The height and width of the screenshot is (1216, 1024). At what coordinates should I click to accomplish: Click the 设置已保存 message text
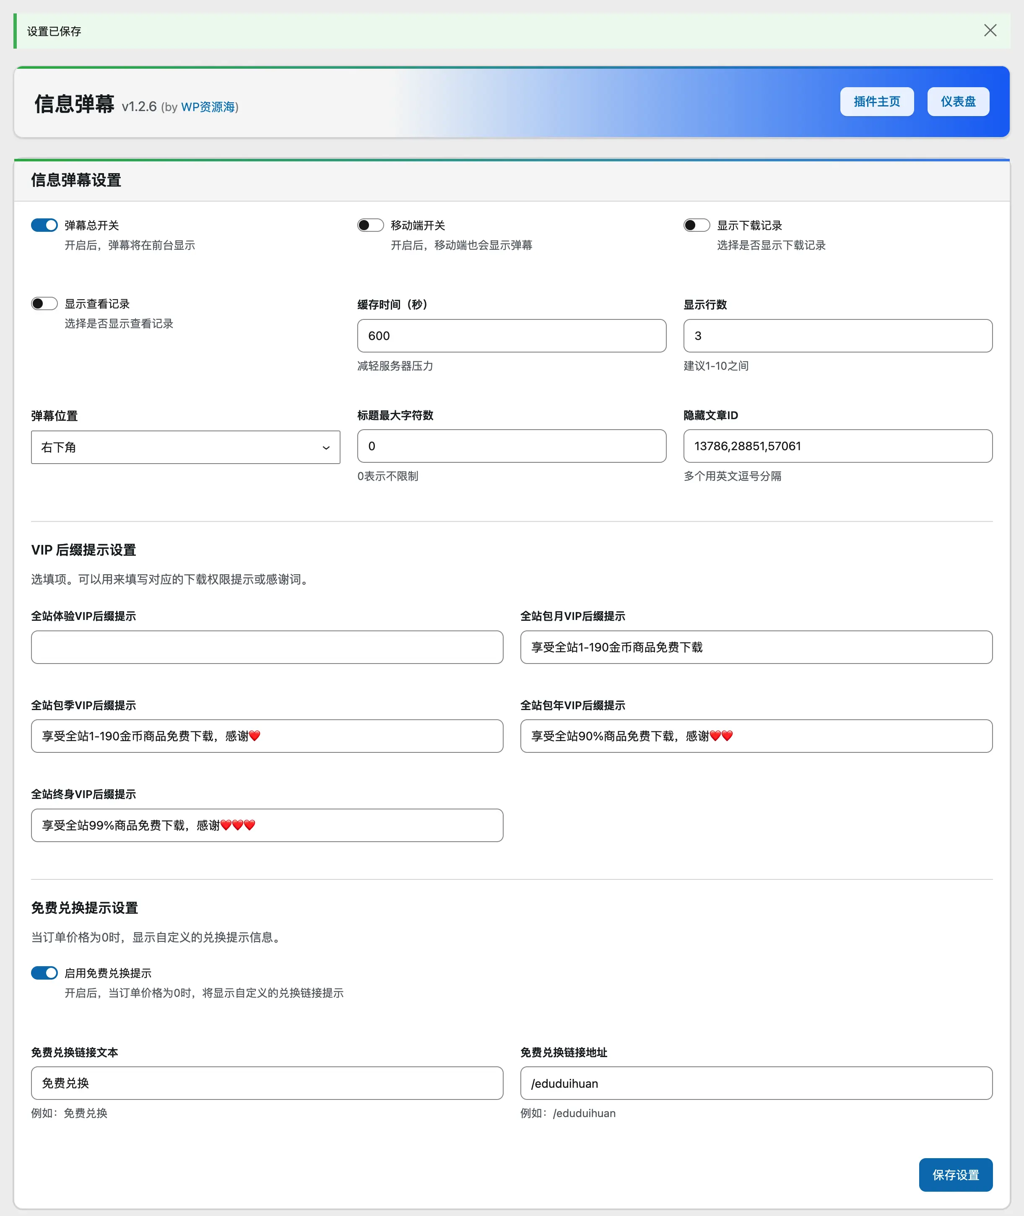coord(54,31)
